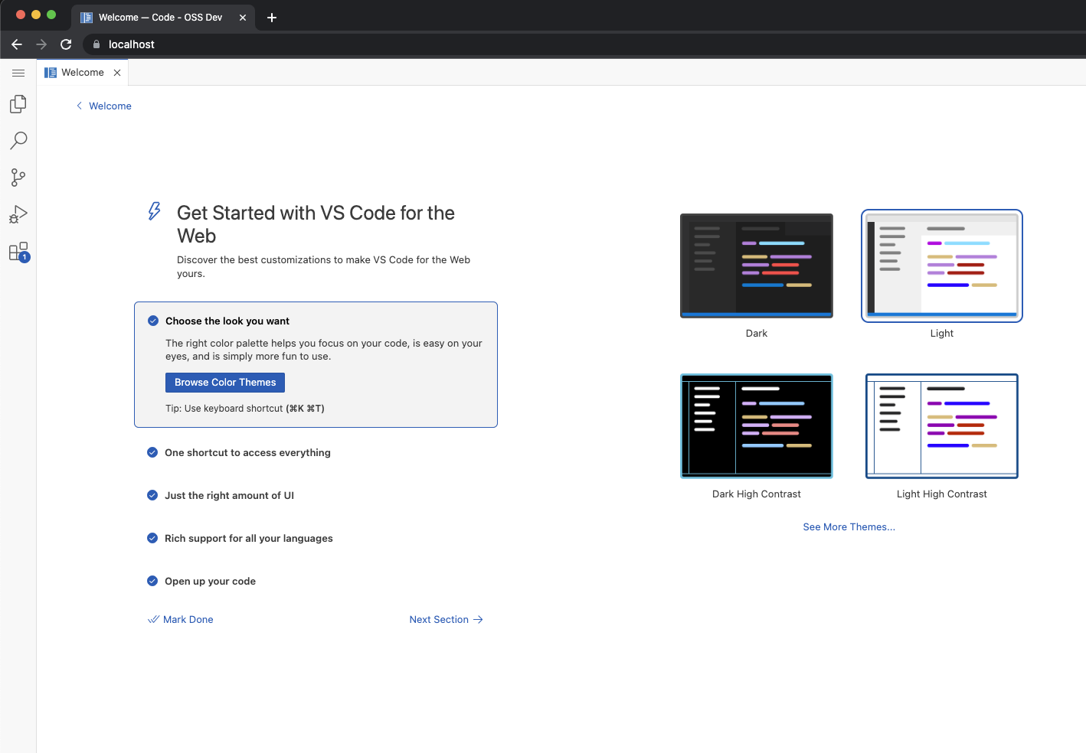The height and width of the screenshot is (753, 1086).
Task: Open See More Themes link
Action: (849, 526)
